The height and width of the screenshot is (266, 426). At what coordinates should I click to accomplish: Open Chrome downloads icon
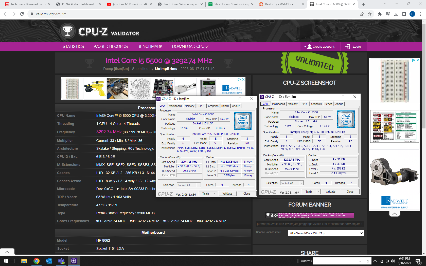tap(396, 14)
